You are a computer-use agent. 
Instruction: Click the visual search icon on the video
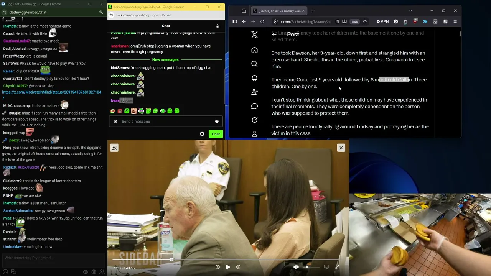pos(114,148)
